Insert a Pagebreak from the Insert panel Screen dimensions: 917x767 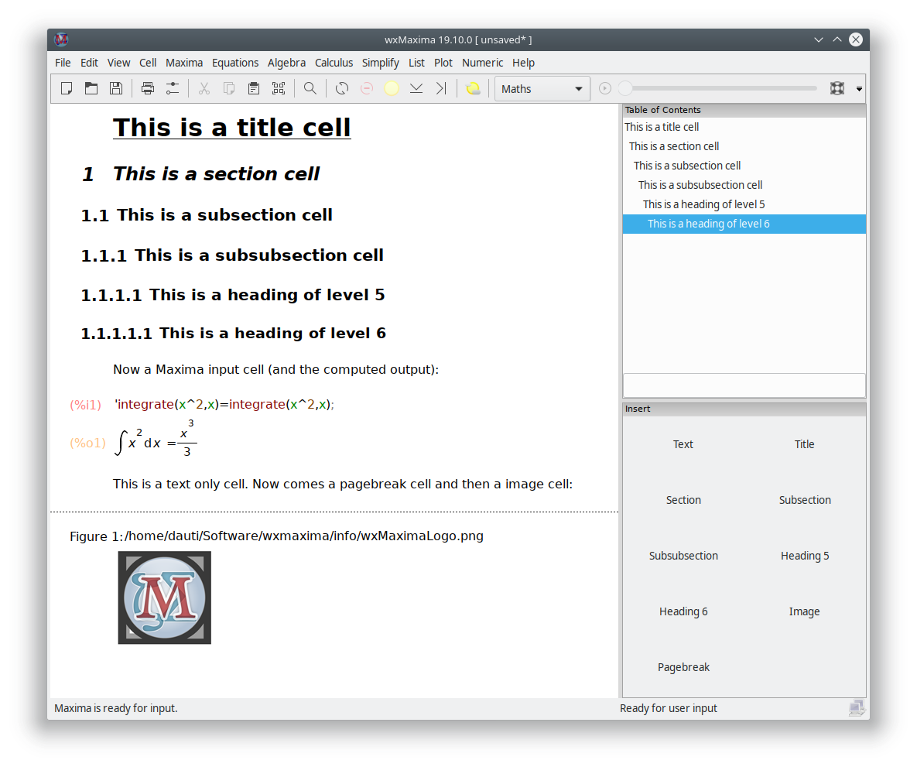[x=683, y=667]
